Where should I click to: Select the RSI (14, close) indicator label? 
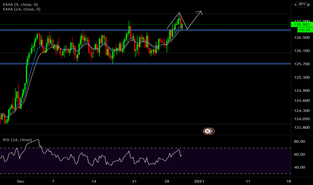[x=17, y=140]
